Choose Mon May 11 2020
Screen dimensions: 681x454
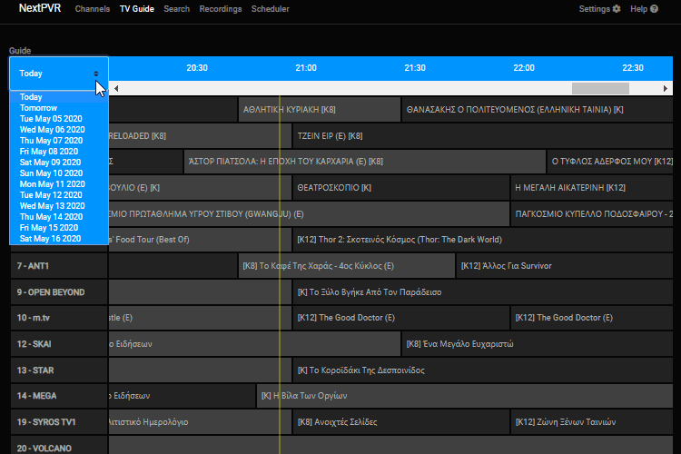pos(59,183)
